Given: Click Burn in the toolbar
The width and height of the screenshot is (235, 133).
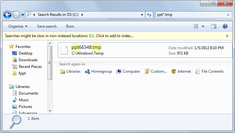Looking at the screenshot, I should 70,26.
